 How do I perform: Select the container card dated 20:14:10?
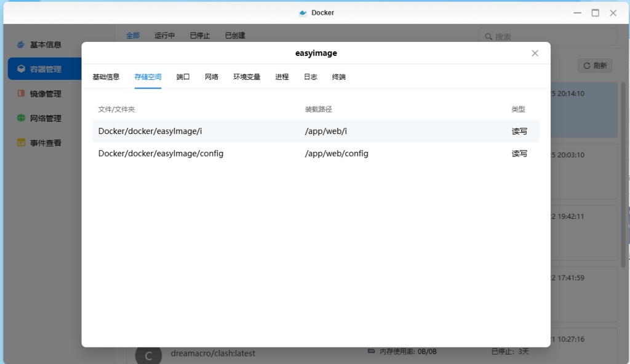[584, 109]
